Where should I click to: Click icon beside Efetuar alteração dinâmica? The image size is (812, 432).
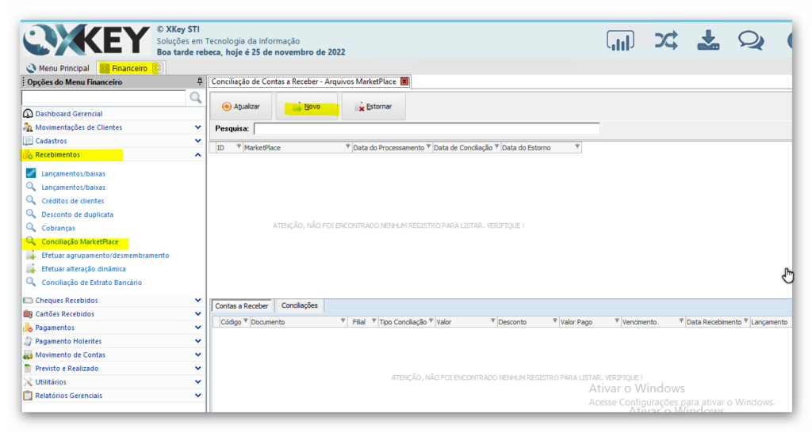(x=31, y=269)
